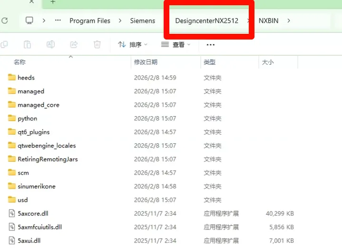Viewport: 342px width, 249px height.
Task: Go to Program Files breadcrumb
Action: click(90, 21)
